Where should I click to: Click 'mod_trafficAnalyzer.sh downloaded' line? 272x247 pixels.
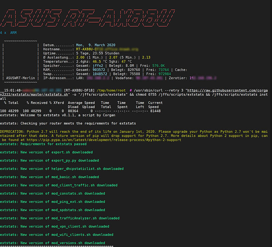60,218
